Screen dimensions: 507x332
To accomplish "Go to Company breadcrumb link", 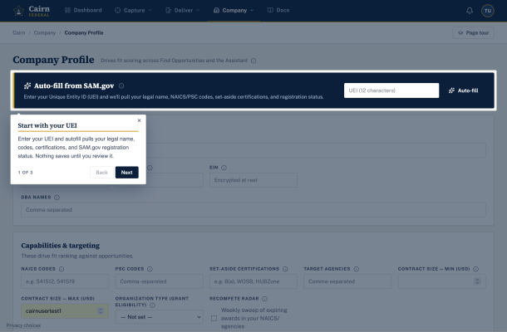I will [x=45, y=32].
